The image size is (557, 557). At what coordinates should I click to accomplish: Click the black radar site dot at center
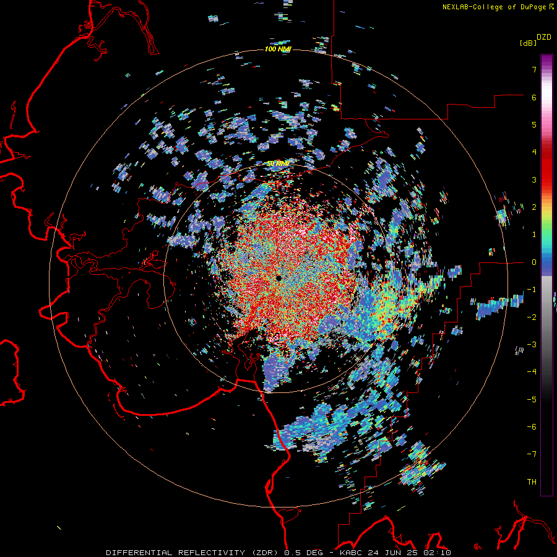(x=279, y=278)
